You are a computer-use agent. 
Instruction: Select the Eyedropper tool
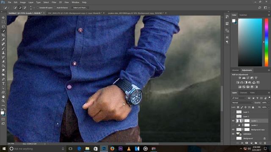[3, 40]
